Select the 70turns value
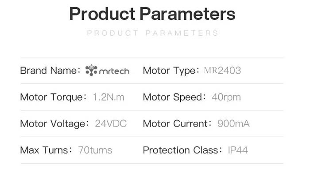The height and width of the screenshot is (187, 310). 95,150
